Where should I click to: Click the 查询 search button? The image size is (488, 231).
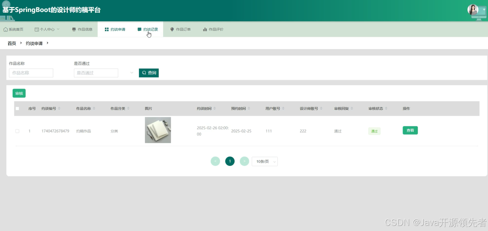tap(149, 73)
